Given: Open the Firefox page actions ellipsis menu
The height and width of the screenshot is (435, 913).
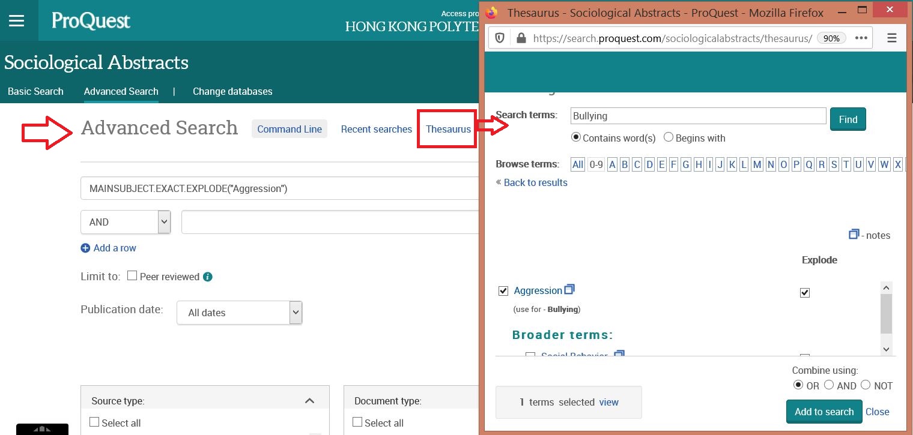Looking at the screenshot, I should (861, 38).
